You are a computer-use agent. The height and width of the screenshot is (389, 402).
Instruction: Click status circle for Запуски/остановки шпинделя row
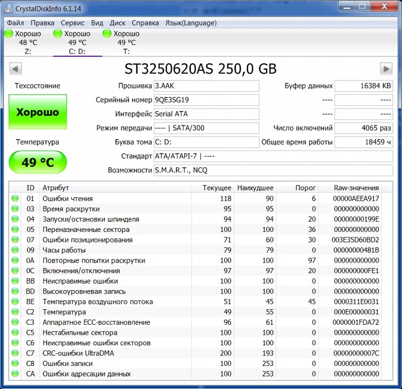click(x=15, y=219)
